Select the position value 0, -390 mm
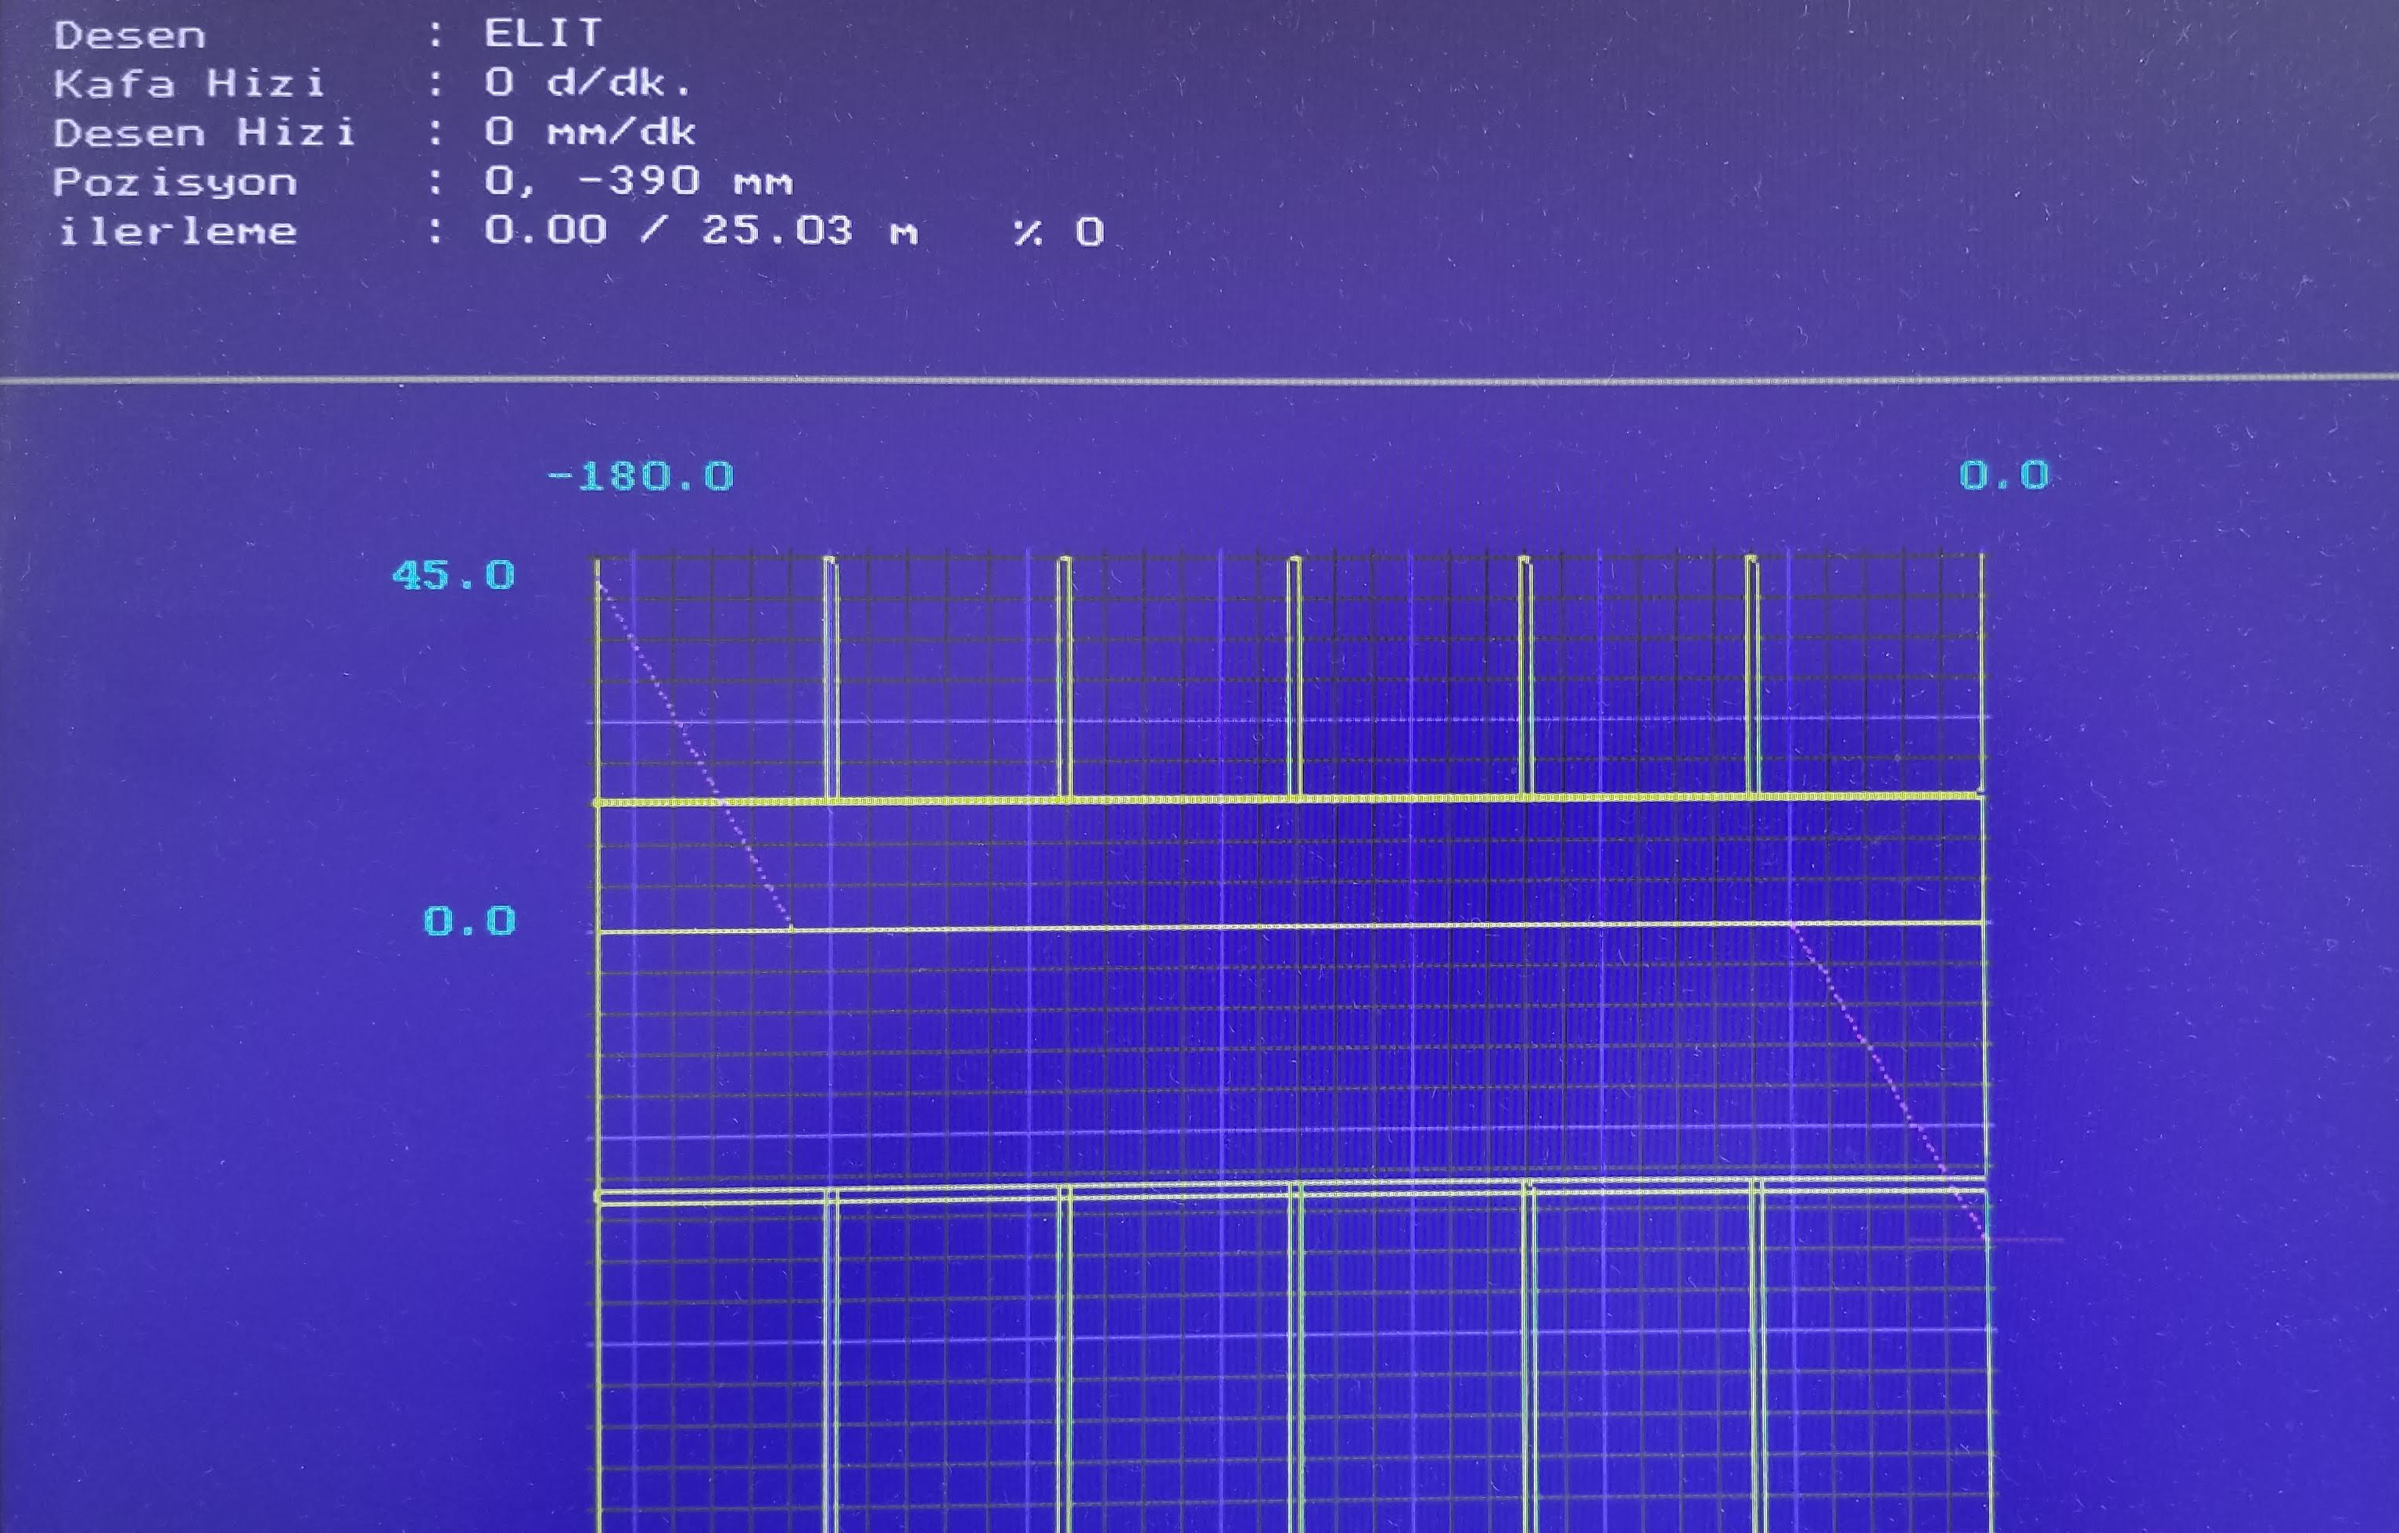 point(638,181)
